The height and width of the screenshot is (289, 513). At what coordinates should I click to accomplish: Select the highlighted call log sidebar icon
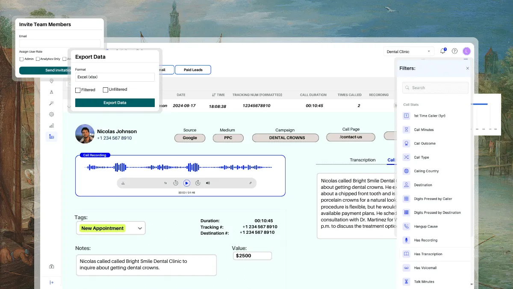coord(51,137)
